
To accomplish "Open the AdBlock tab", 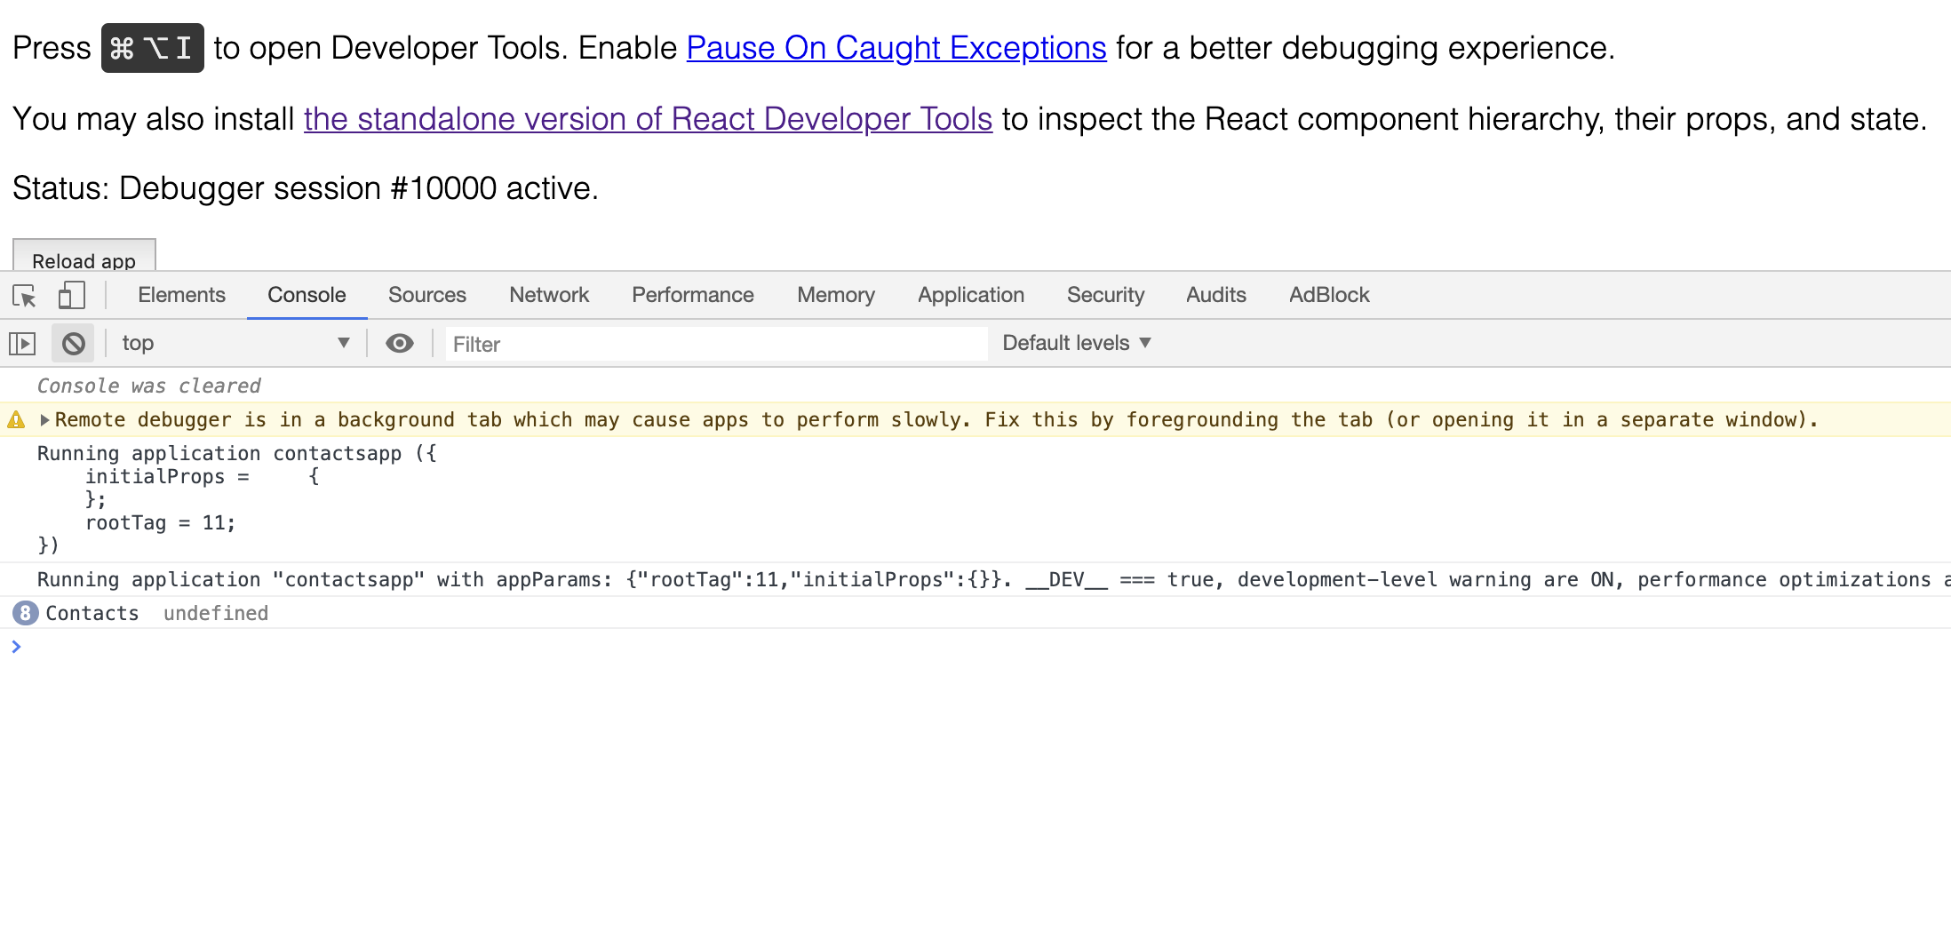I will click(x=1329, y=295).
